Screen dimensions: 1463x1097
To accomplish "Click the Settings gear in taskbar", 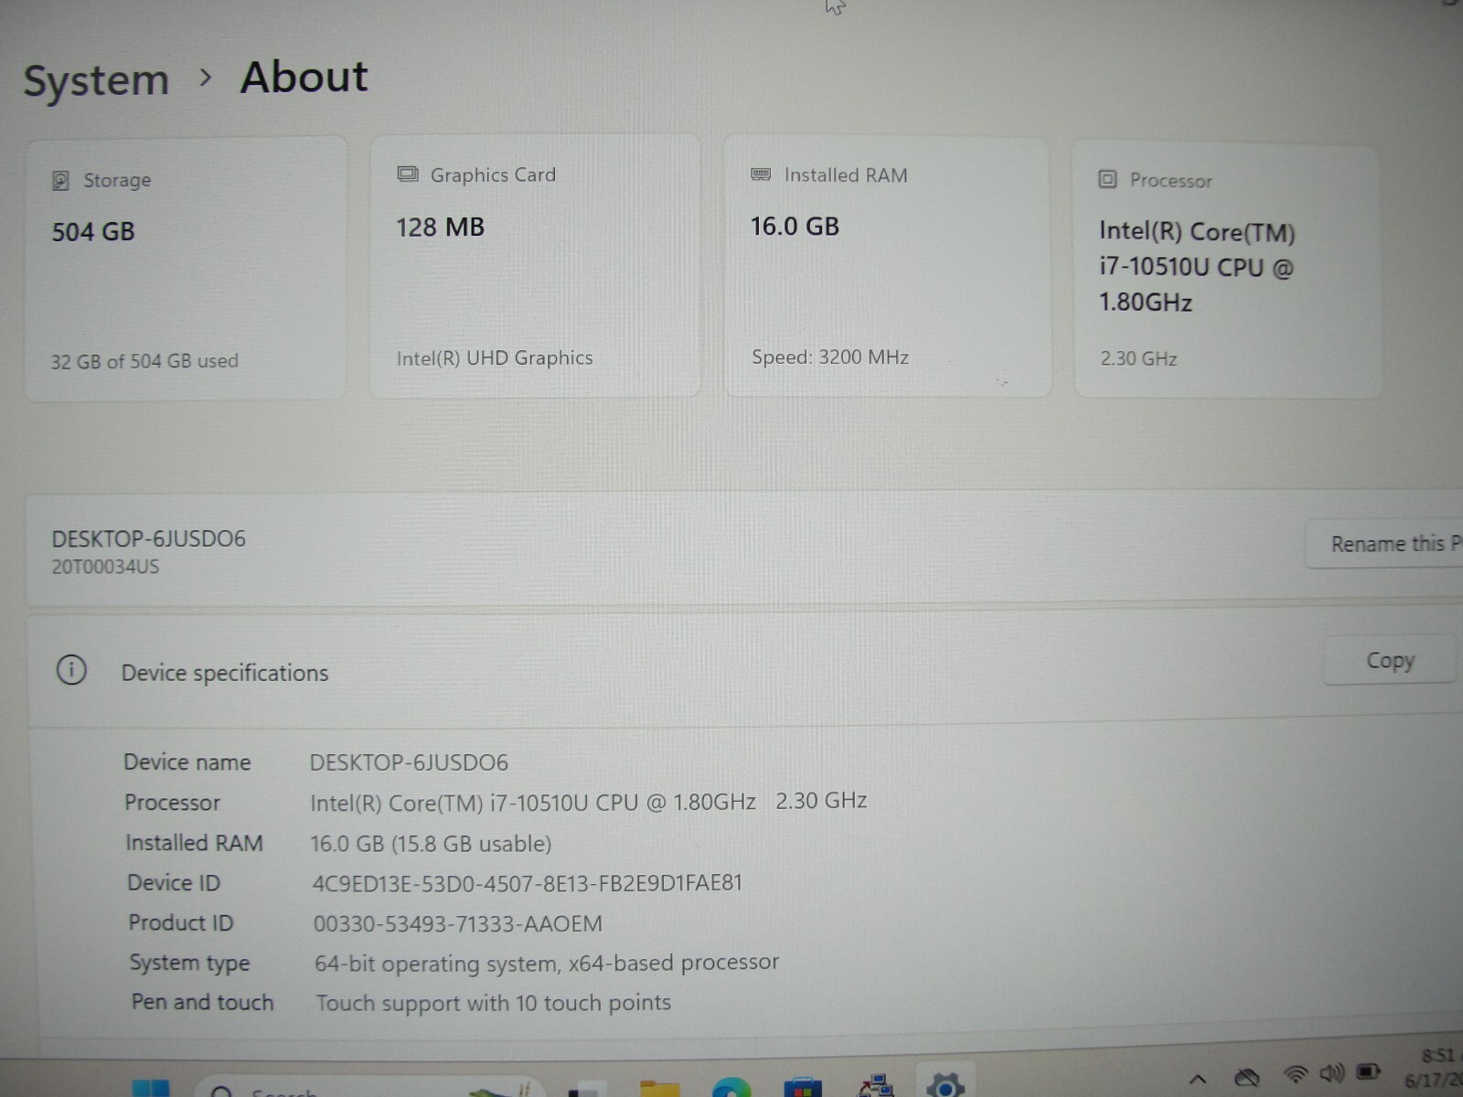I will (945, 1085).
